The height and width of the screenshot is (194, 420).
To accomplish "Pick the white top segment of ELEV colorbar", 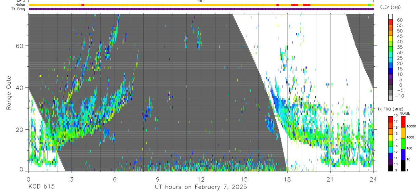I will (x=391, y=17).
